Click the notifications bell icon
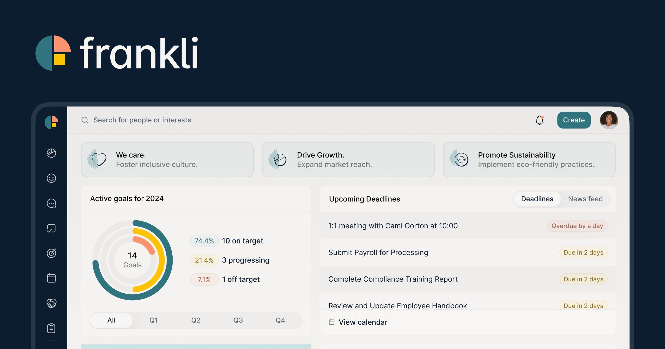 539,120
